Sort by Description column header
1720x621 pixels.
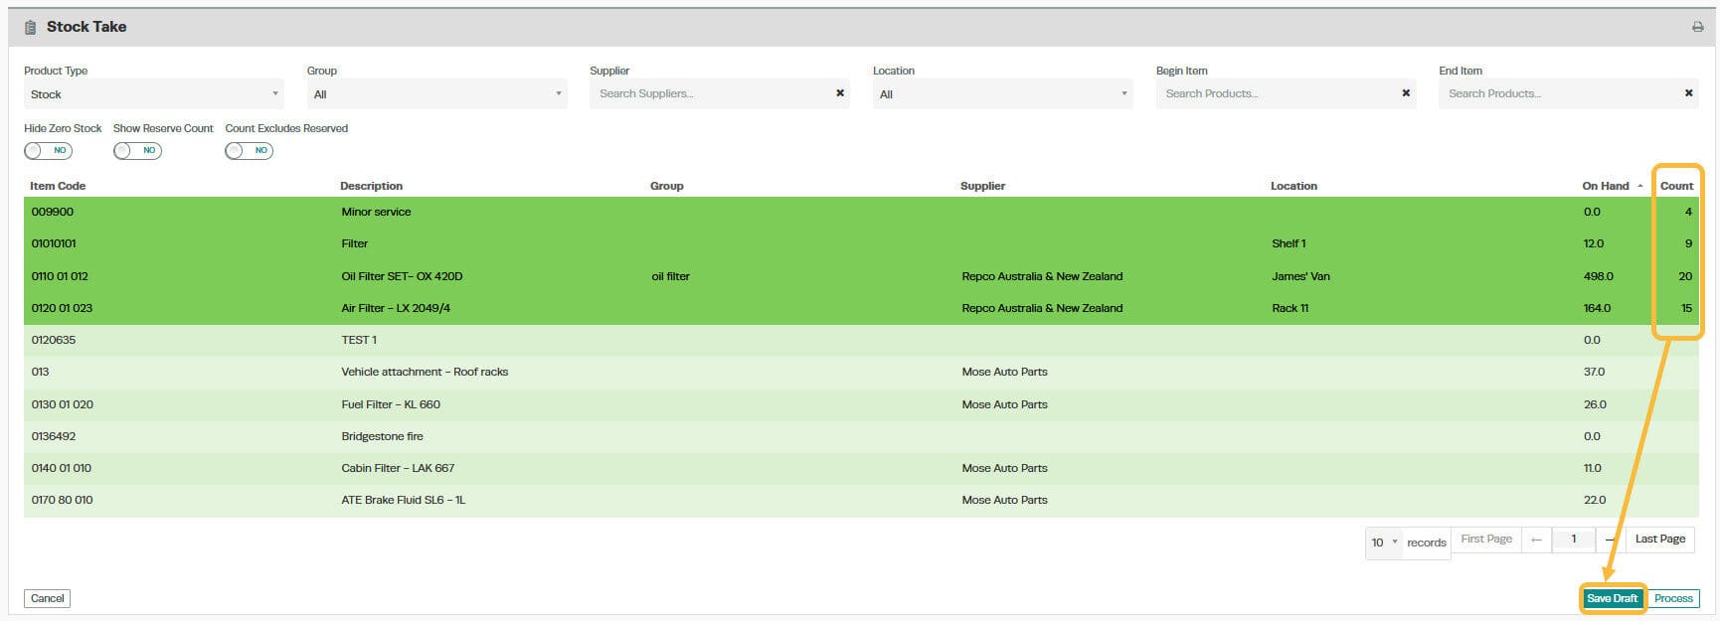[371, 186]
